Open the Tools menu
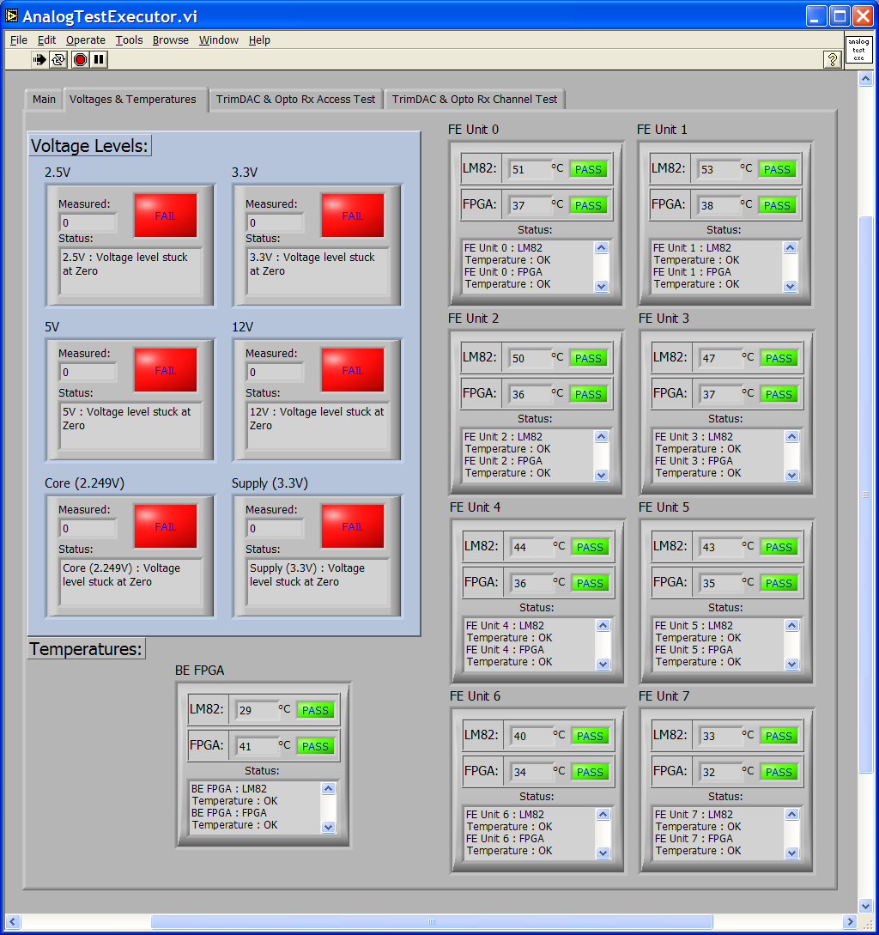Image resolution: width=879 pixels, height=935 pixels. (x=130, y=40)
